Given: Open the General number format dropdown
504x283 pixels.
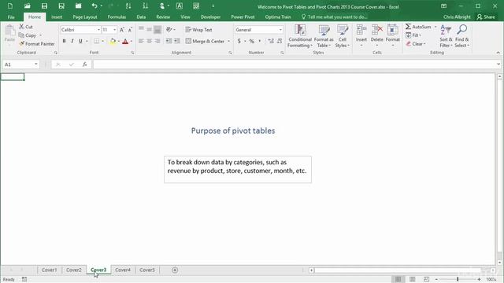Looking at the screenshot, I should coord(280,30).
